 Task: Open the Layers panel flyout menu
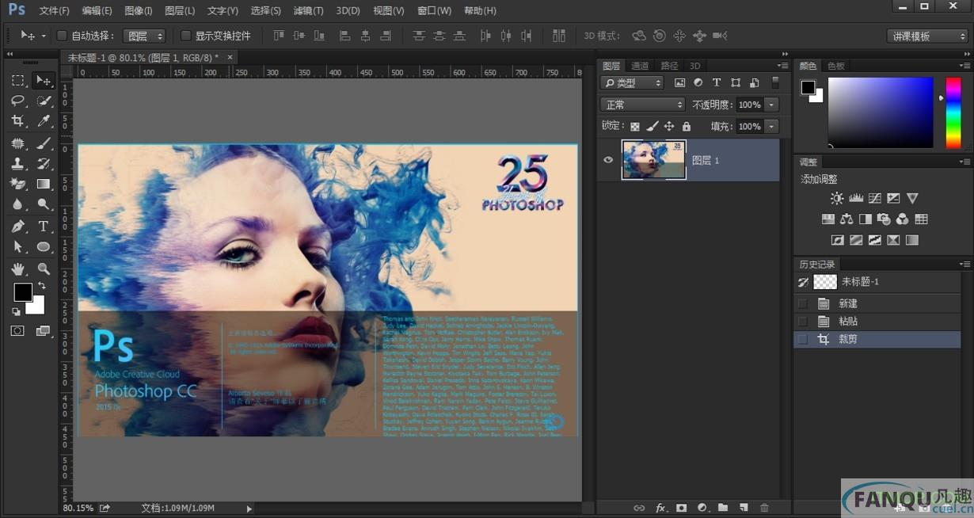[x=783, y=66]
